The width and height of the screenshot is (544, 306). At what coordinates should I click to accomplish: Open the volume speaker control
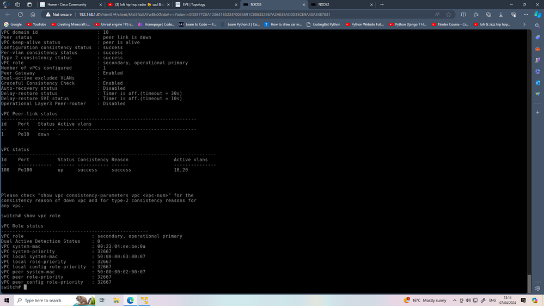pyautogui.click(x=468, y=301)
